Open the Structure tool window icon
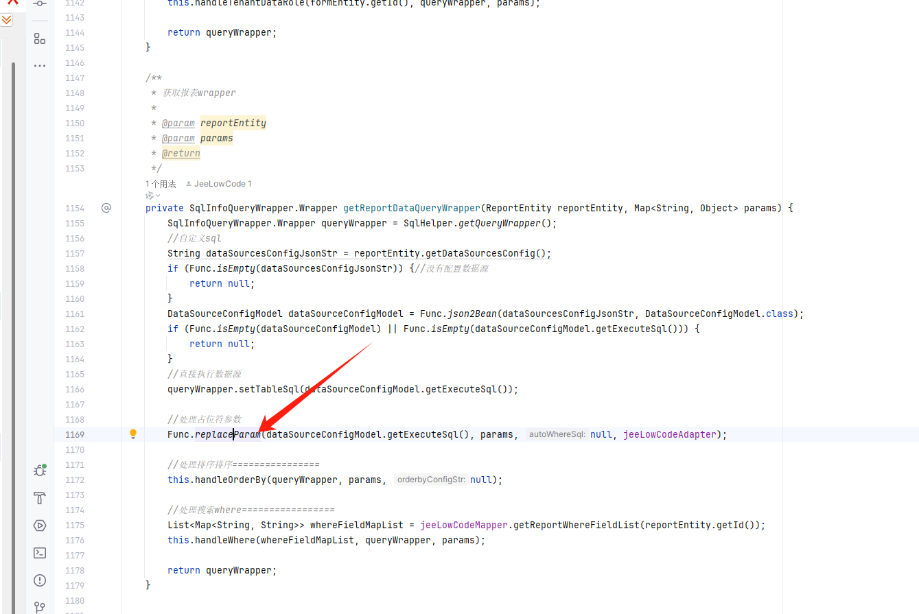919x614 pixels. point(40,38)
